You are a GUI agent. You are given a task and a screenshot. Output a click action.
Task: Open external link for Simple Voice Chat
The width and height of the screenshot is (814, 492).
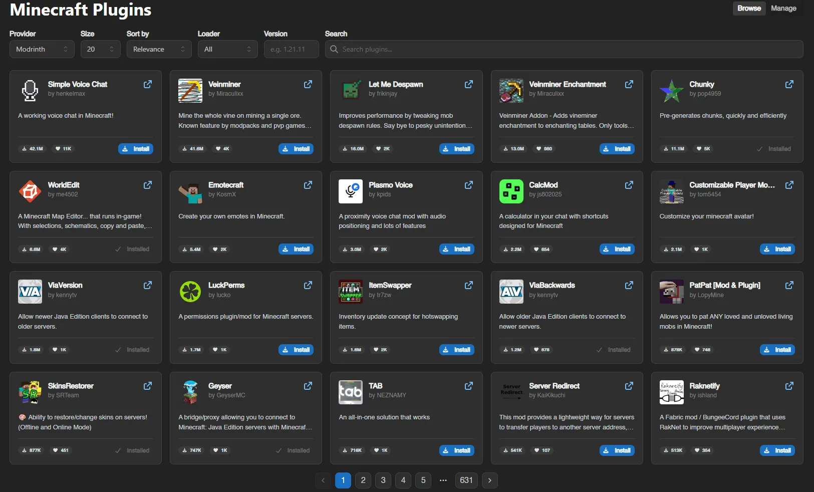148,84
